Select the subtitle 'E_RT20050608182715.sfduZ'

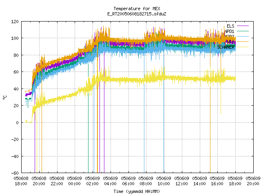click(137, 14)
